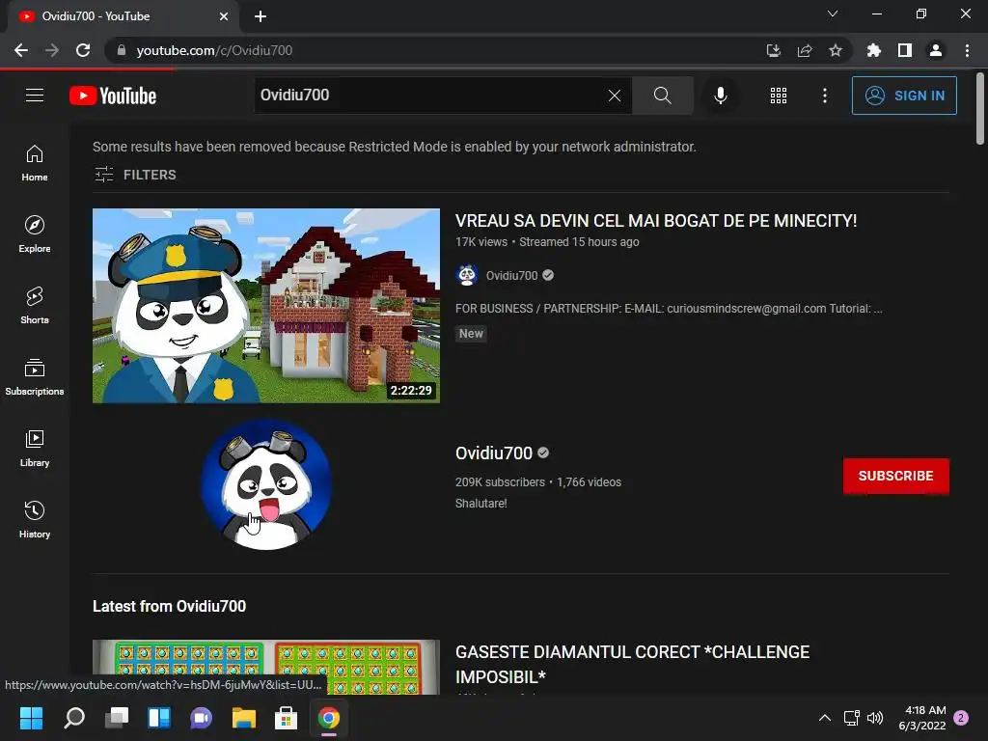
Task: Open the Home sidebar item
Action: pos(35,162)
